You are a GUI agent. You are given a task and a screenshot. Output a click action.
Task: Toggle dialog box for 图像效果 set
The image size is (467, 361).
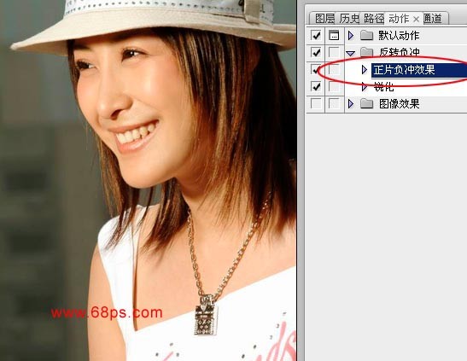(334, 103)
